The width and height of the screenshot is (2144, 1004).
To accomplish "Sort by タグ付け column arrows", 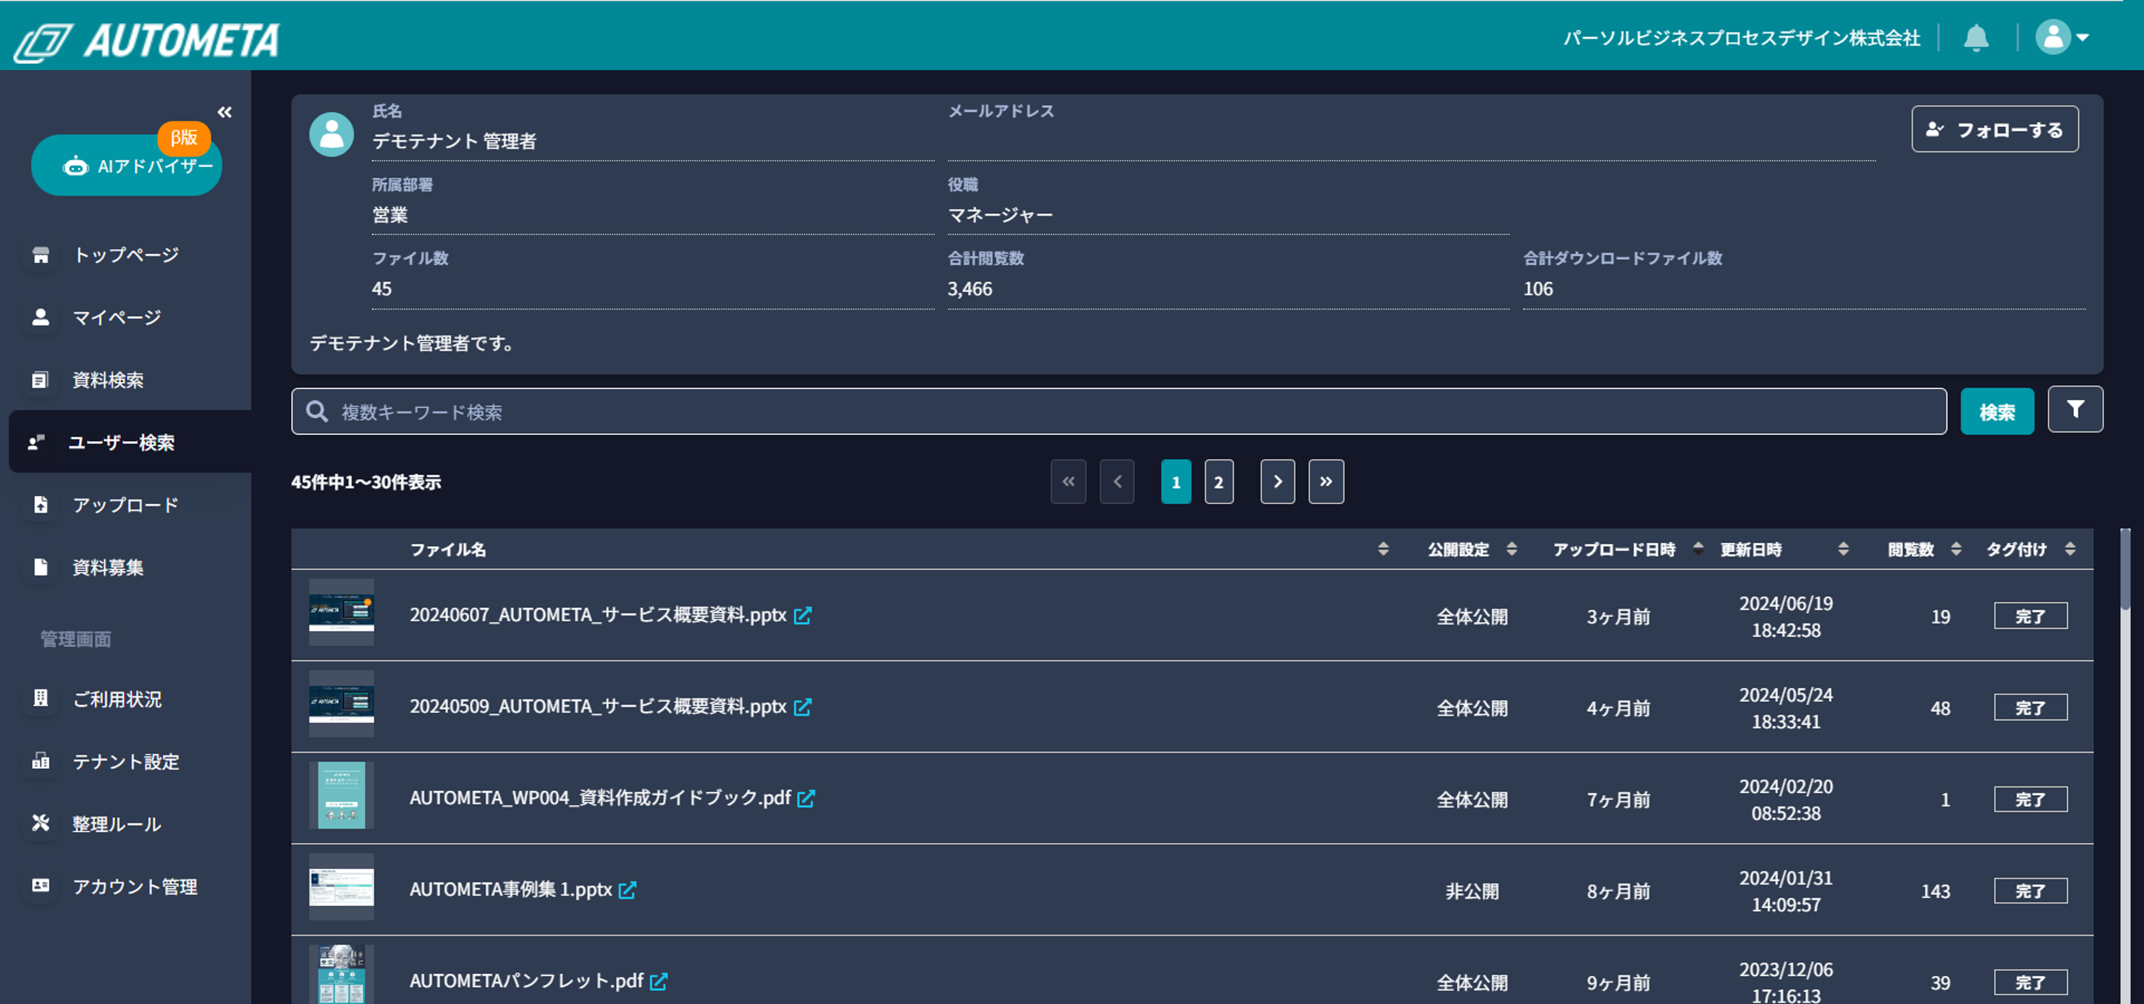I will tap(2070, 549).
